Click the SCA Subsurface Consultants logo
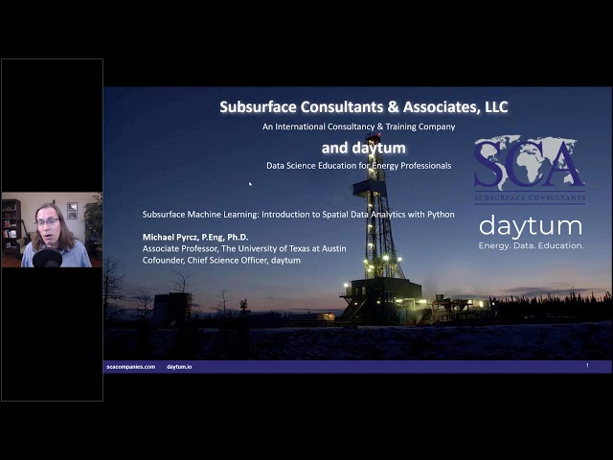Screen dimensions: 613x460 530,169
